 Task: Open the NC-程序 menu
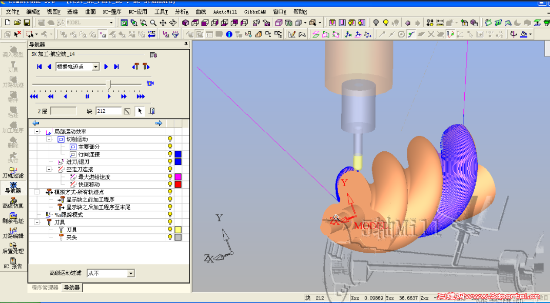[112, 12]
